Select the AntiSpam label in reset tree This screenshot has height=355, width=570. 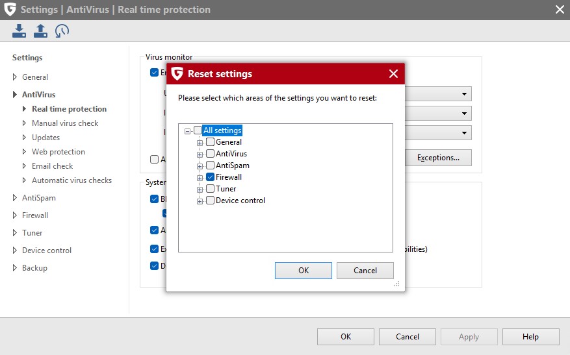233,165
